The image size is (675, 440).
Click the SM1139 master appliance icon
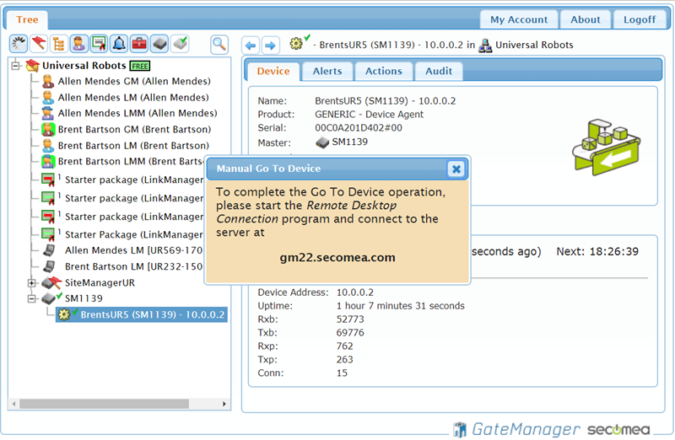click(321, 142)
